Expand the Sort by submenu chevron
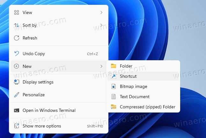 click(x=101, y=25)
